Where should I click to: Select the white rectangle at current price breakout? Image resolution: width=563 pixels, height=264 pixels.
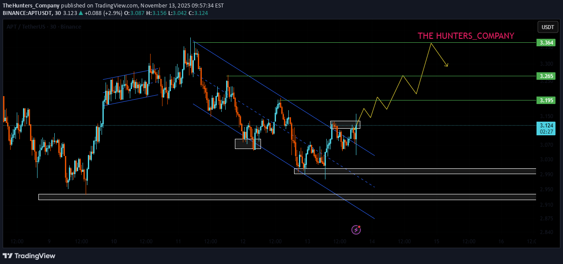pyautogui.click(x=345, y=125)
